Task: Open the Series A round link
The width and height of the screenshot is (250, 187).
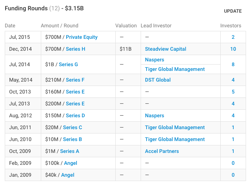Action: (69, 151)
